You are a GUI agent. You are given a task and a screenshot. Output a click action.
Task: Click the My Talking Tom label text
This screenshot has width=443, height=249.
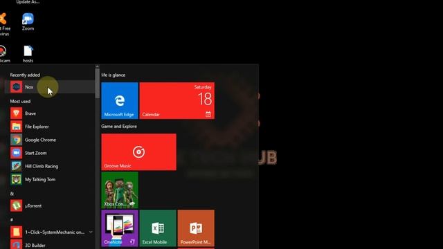40,179
